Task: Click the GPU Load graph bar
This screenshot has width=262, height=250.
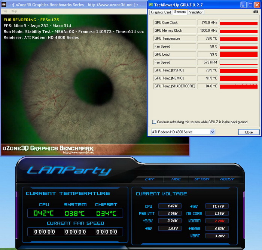Action: (x=239, y=54)
